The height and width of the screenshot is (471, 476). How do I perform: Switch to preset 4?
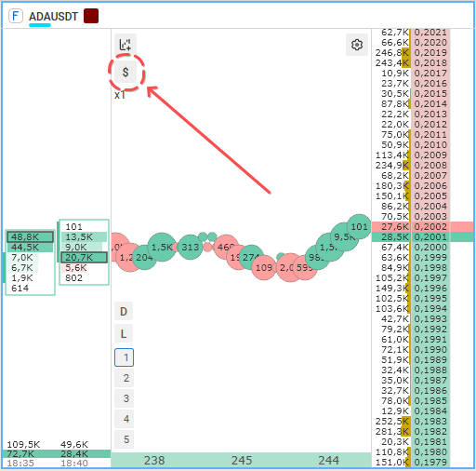click(124, 419)
